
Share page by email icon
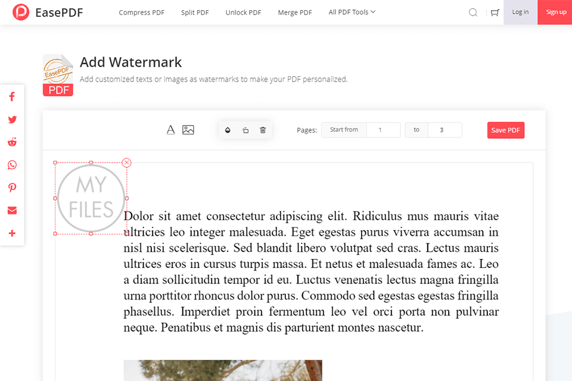pyautogui.click(x=12, y=210)
